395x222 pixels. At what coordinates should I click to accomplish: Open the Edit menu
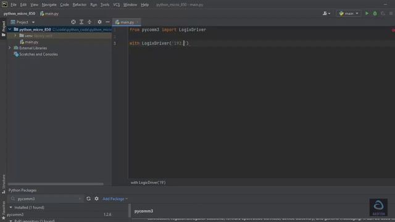[23, 4]
